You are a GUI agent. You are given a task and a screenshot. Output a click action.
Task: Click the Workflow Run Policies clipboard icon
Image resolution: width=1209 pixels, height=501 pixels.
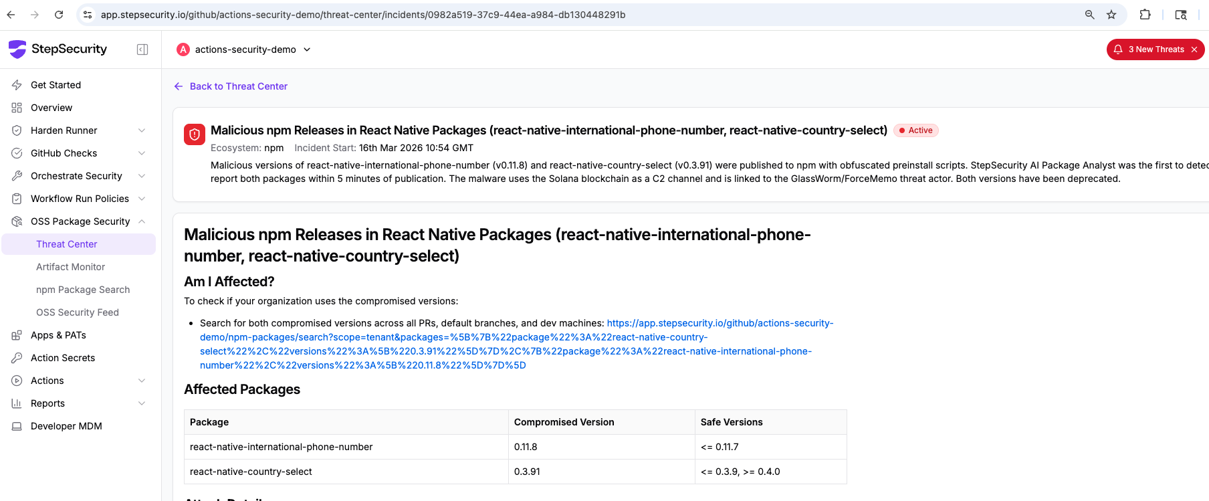click(17, 199)
